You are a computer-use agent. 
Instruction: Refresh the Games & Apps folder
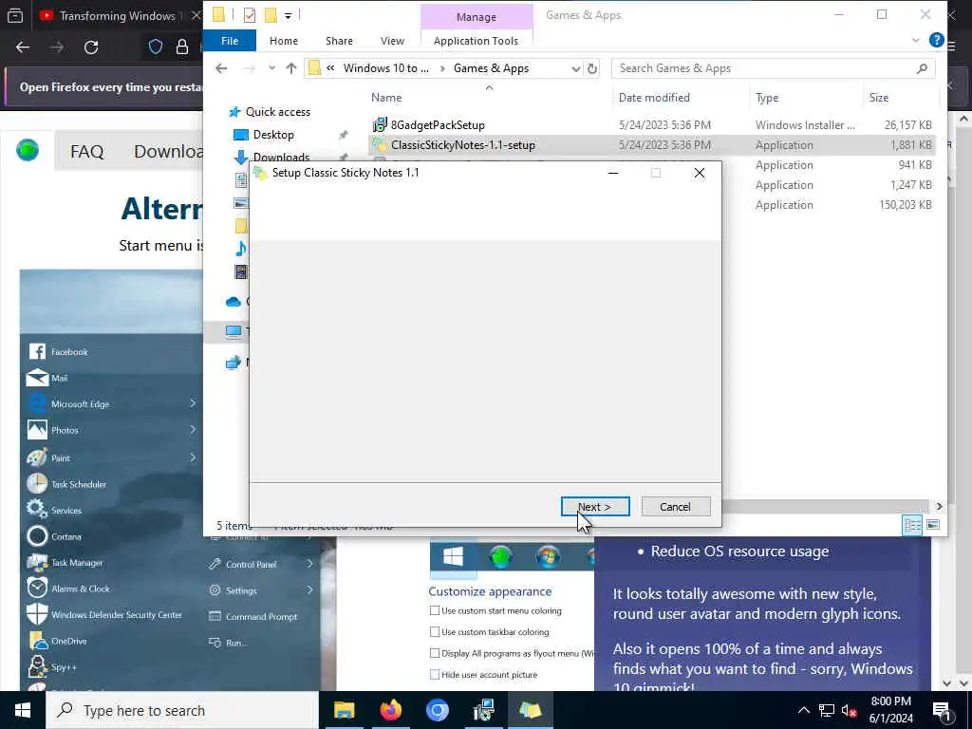click(592, 68)
